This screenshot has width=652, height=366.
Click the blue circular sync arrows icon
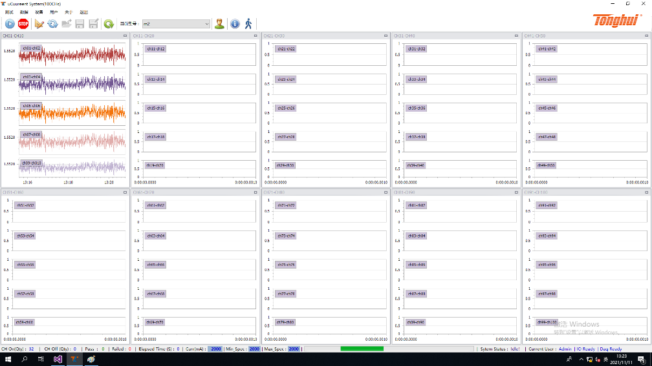52,24
